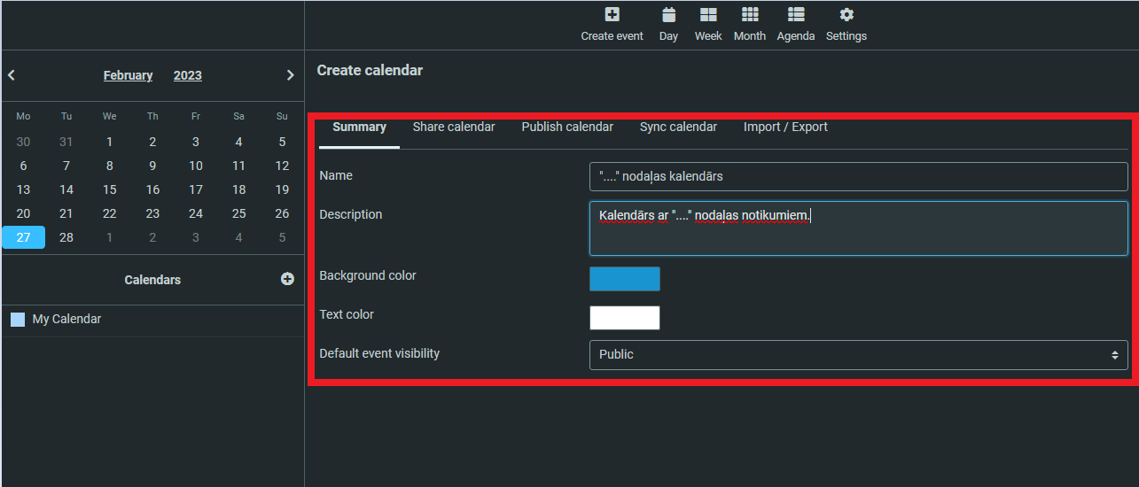
Task: Open the Import / Export tab
Action: click(785, 127)
